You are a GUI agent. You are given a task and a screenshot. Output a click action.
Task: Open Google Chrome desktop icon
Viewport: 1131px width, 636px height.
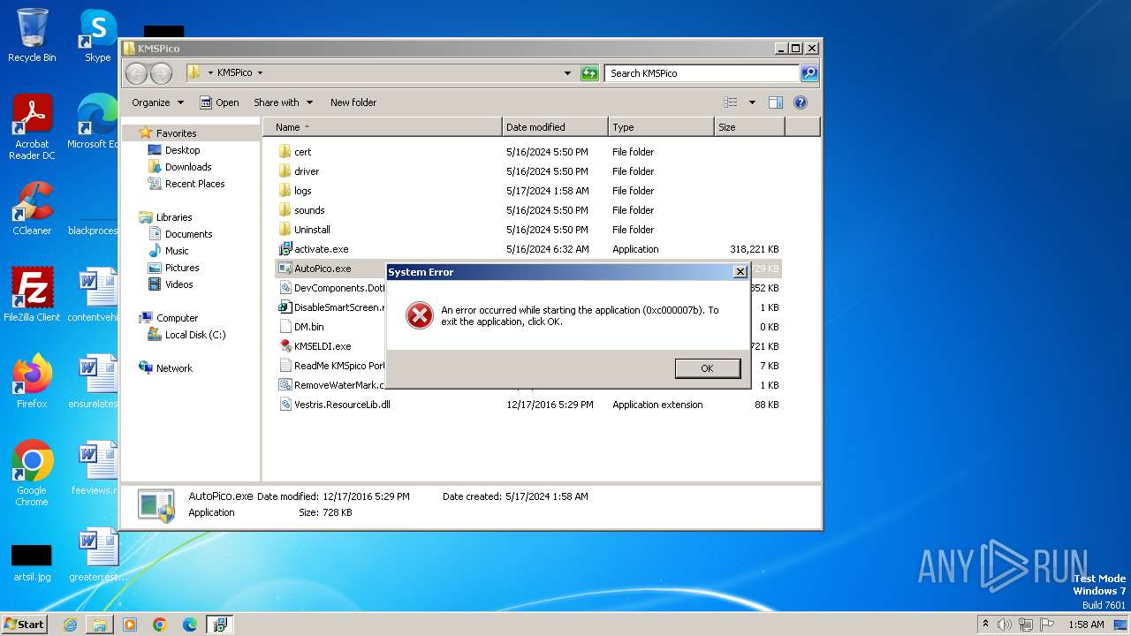32,473
